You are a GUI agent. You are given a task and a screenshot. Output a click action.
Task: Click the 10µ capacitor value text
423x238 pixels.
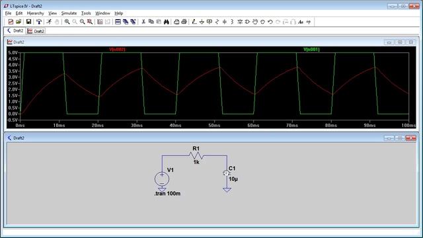[233, 179]
